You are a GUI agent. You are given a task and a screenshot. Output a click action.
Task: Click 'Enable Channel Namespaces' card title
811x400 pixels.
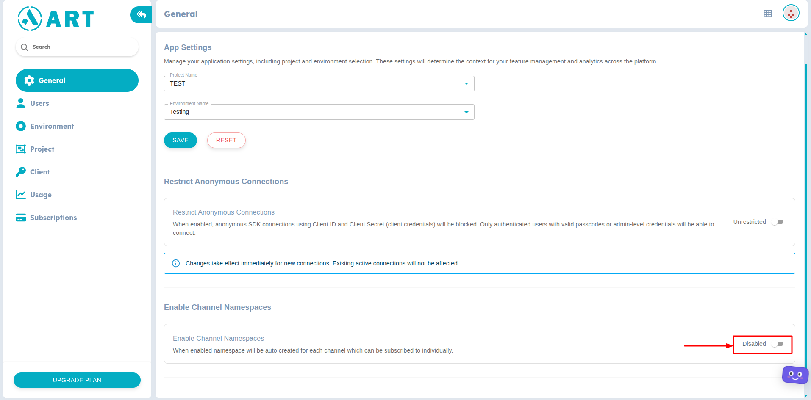[218, 338]
